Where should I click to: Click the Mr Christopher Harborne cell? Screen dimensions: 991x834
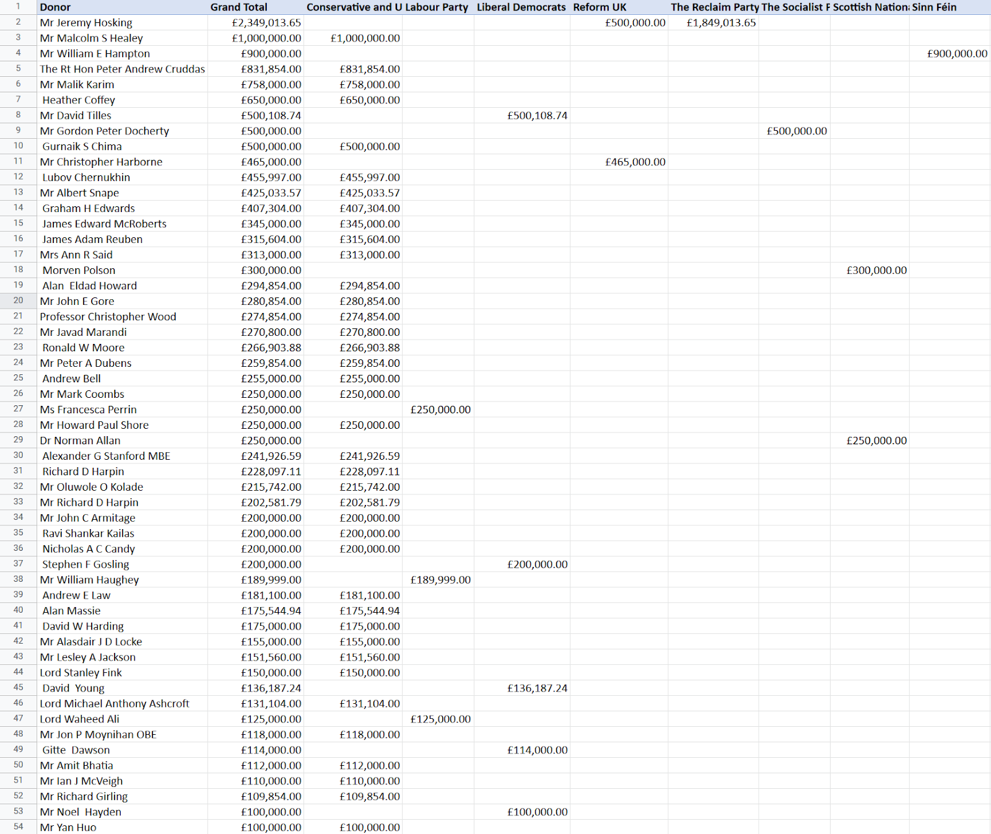(122, 162)
